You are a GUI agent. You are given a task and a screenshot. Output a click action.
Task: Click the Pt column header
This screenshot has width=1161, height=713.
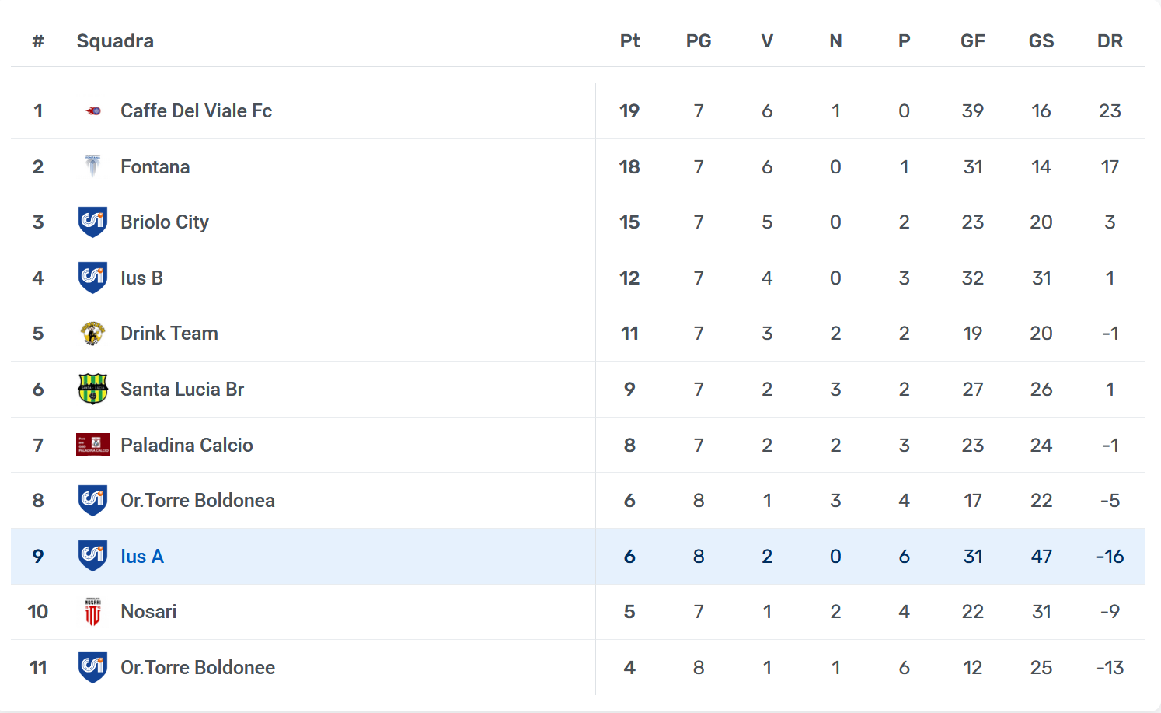pos(629,41)
